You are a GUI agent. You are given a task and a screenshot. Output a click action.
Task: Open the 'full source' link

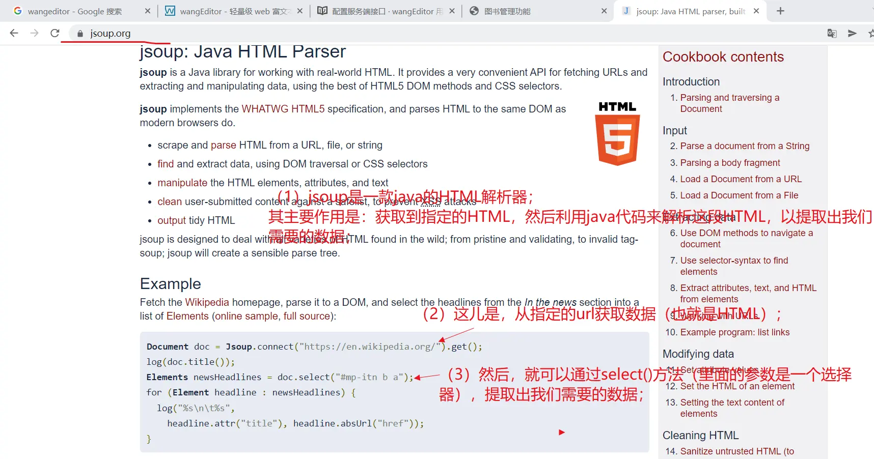307,316
